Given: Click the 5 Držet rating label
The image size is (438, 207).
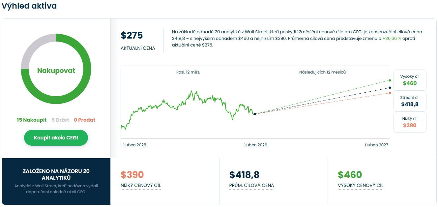Looking at the screenshot, I should coord(60,120).
